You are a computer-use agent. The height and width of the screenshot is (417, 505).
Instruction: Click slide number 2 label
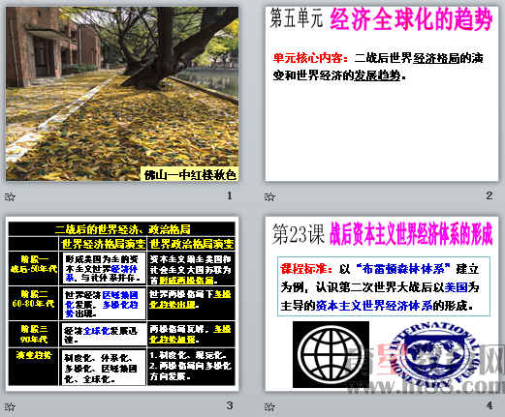pos(489,195)
